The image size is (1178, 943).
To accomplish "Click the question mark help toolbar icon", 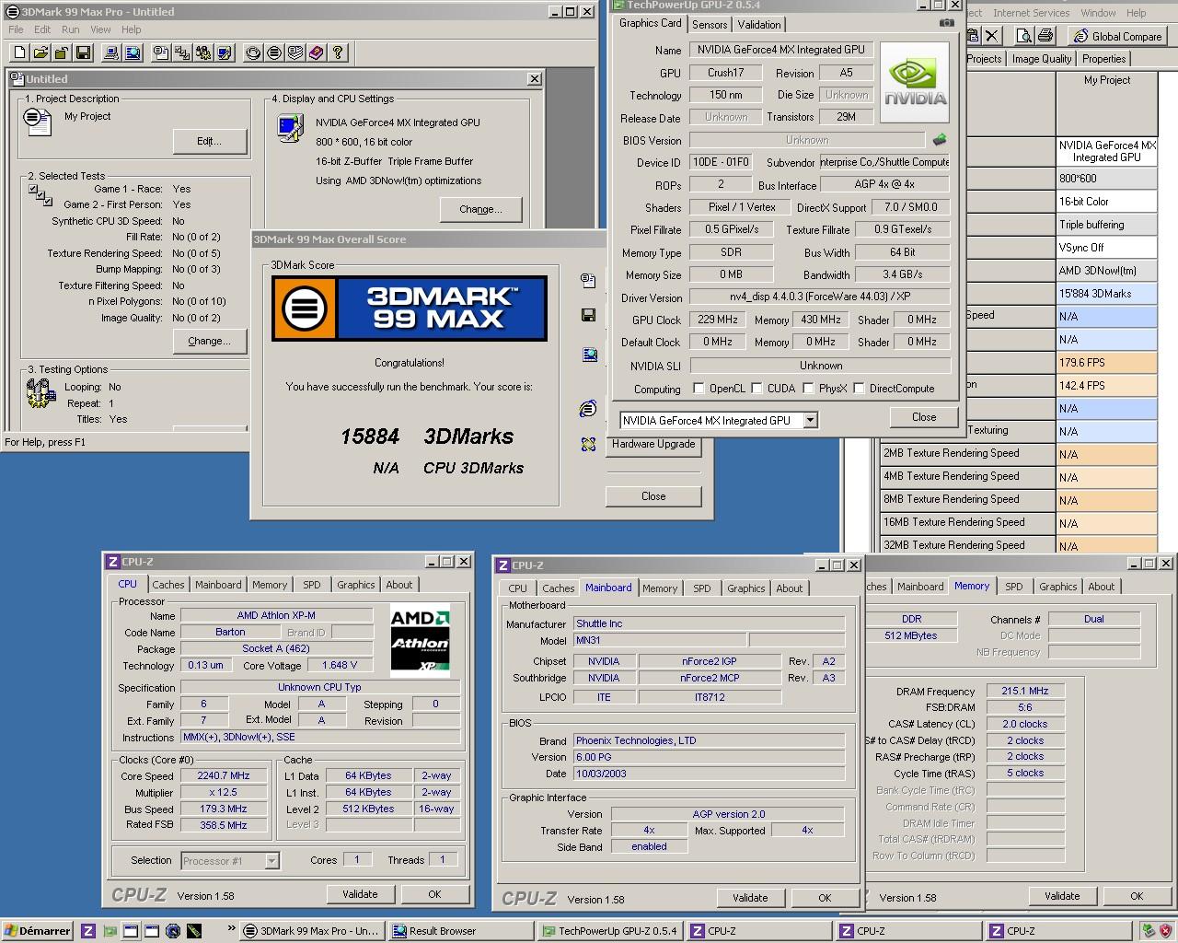I will click(338, 52).
